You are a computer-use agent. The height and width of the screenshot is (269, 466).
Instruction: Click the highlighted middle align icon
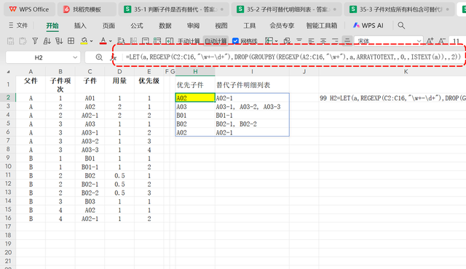pyautogui.click(x=347, y=41)
